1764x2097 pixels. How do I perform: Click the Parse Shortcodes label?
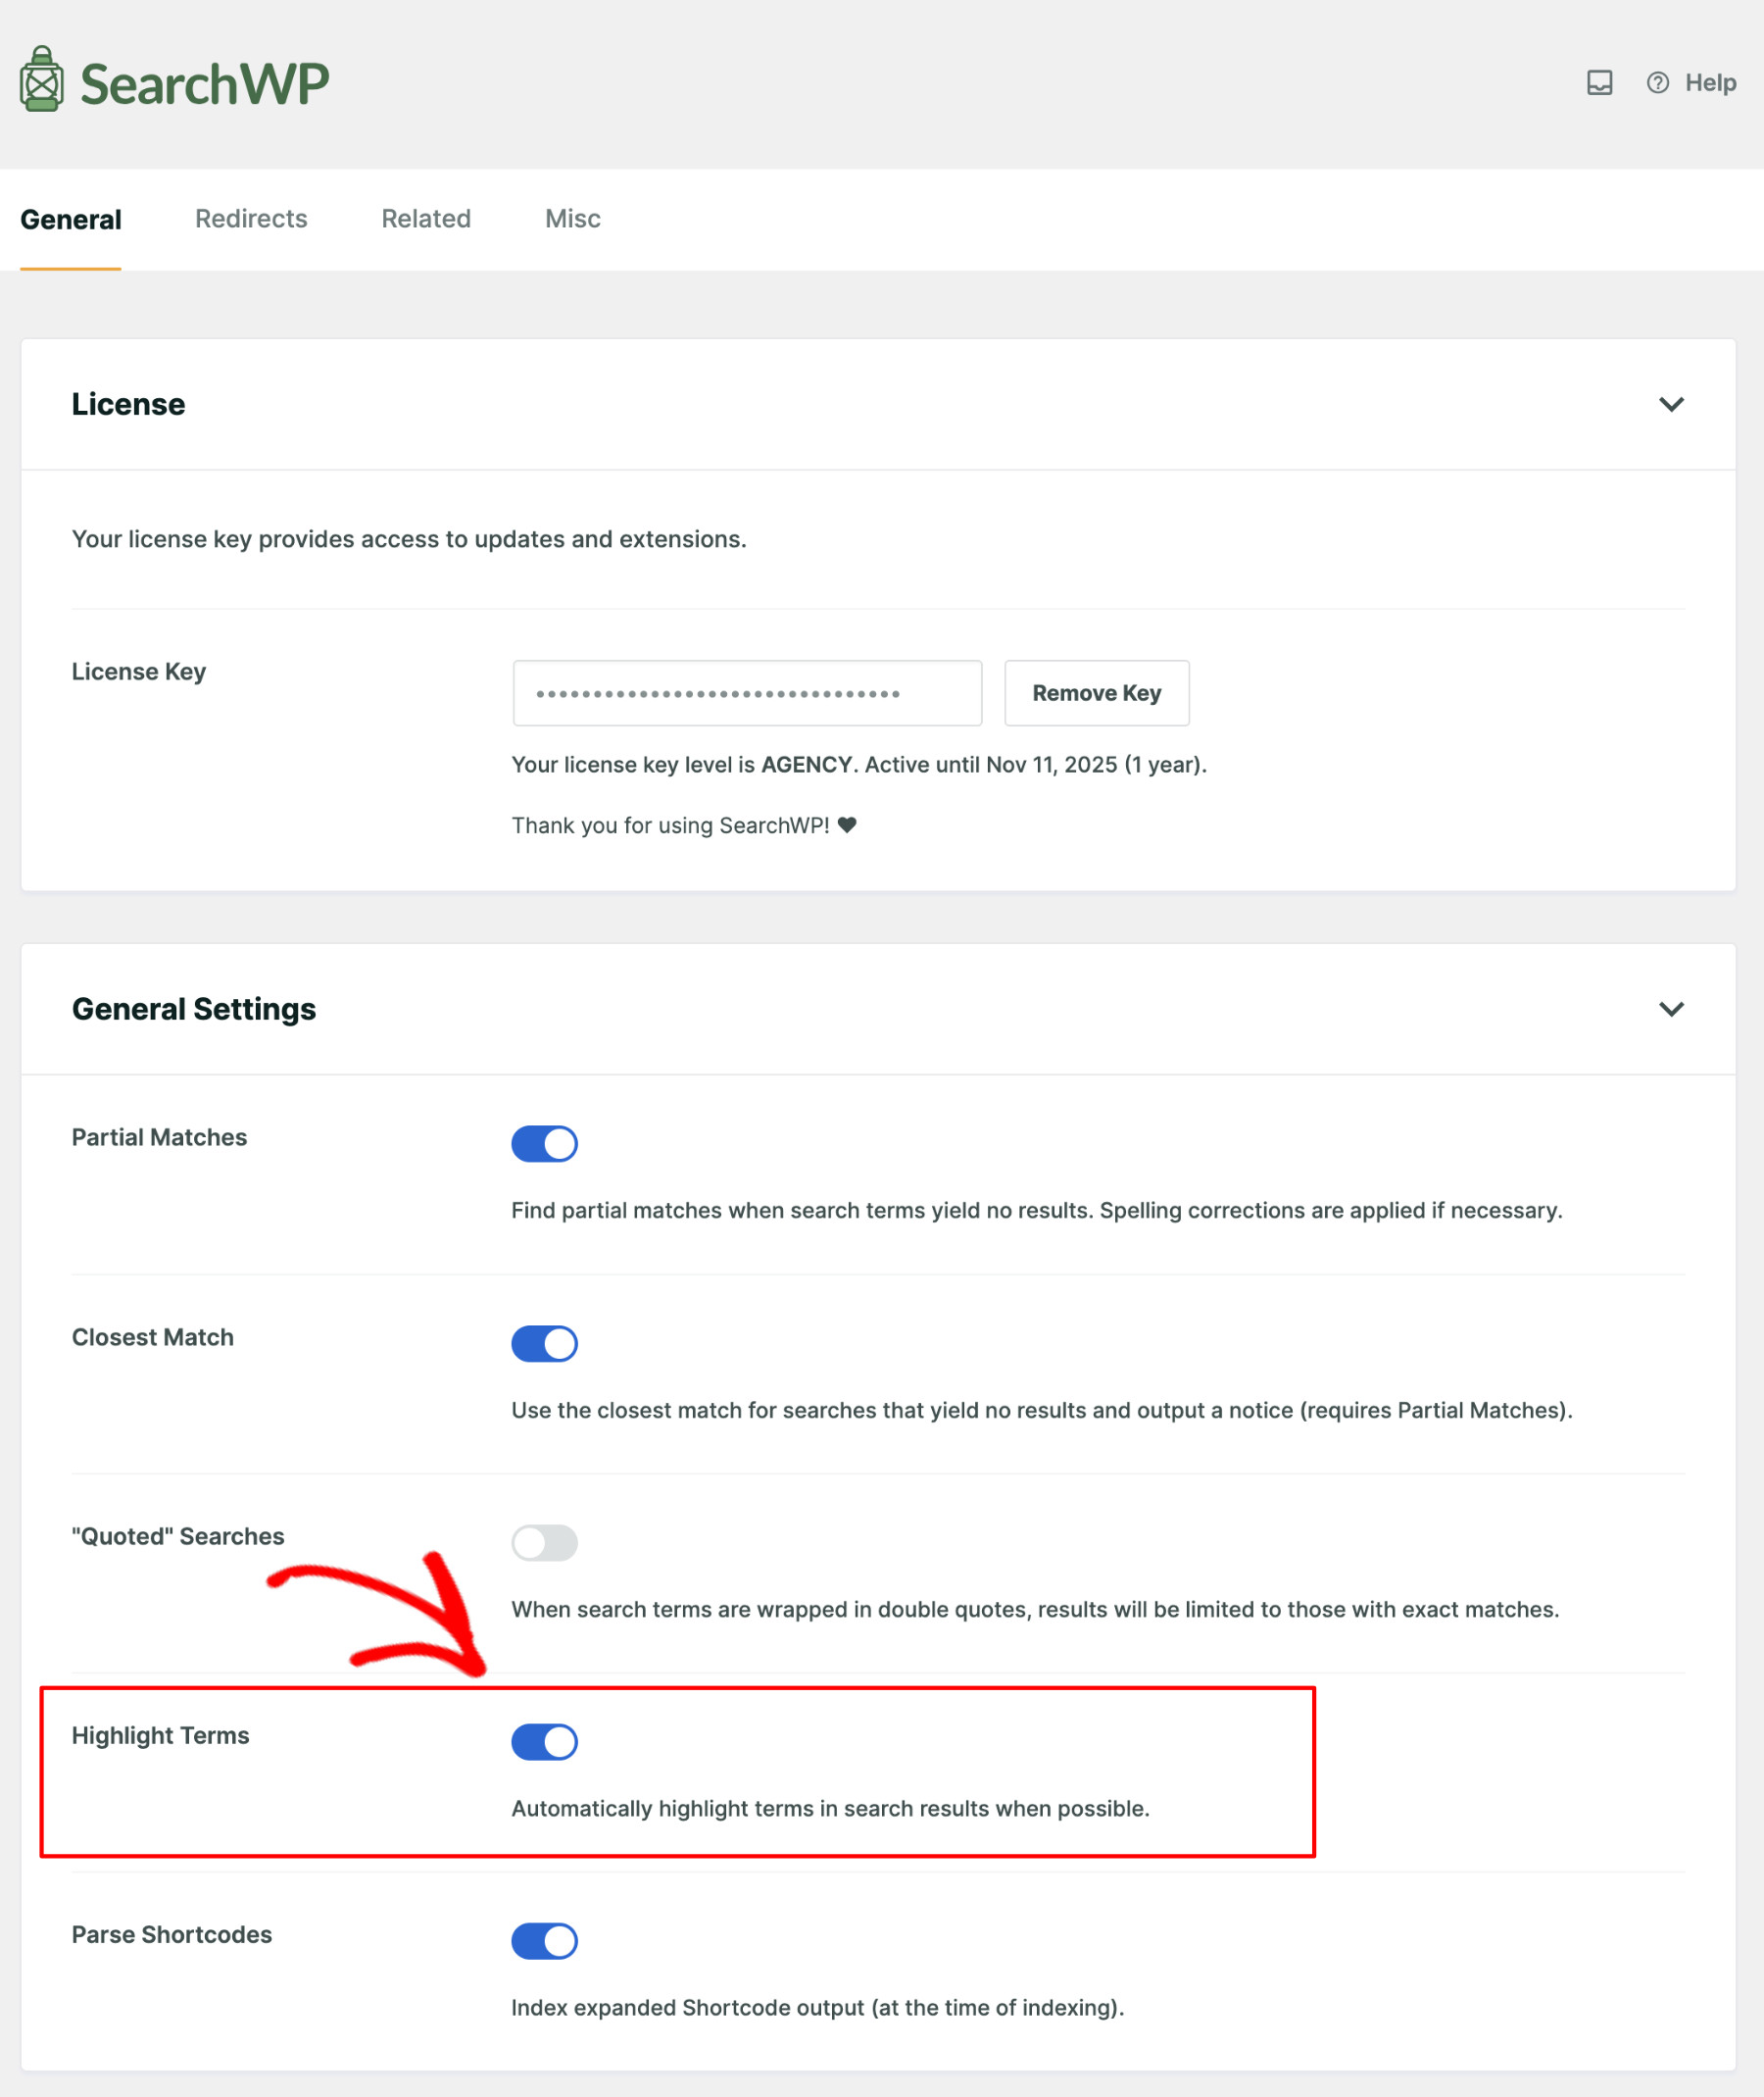[172, 1935]
